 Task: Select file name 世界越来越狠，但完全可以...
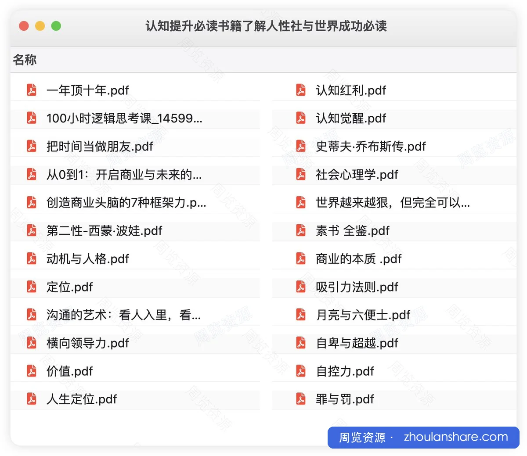click(393, 203)
